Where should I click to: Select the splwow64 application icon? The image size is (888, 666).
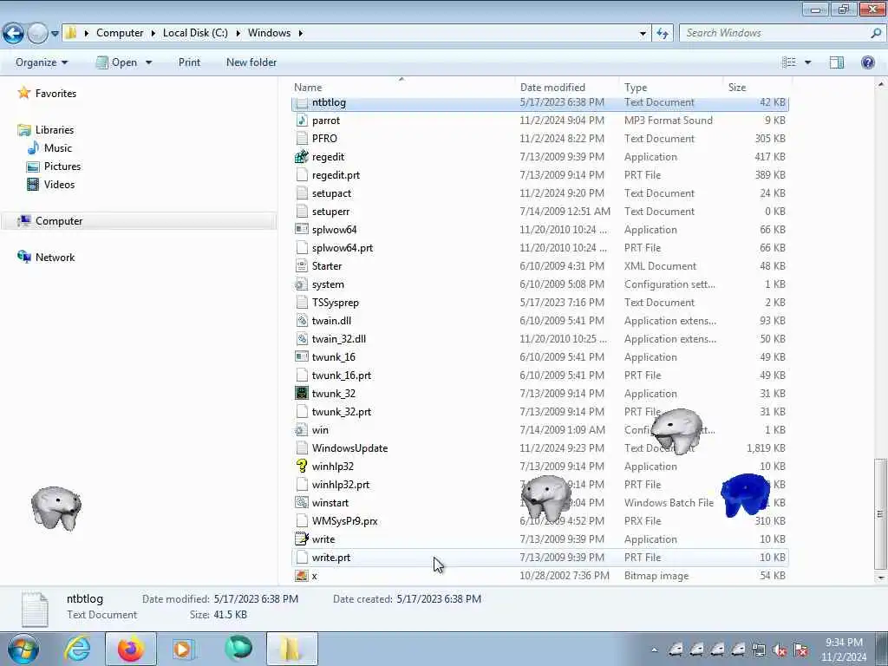point(302,229)
